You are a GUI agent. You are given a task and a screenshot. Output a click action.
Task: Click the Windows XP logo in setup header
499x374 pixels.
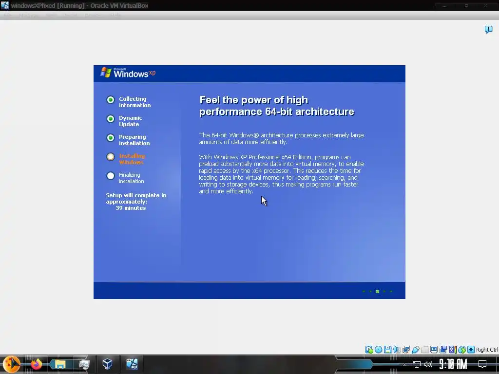(x=128, y=73)
